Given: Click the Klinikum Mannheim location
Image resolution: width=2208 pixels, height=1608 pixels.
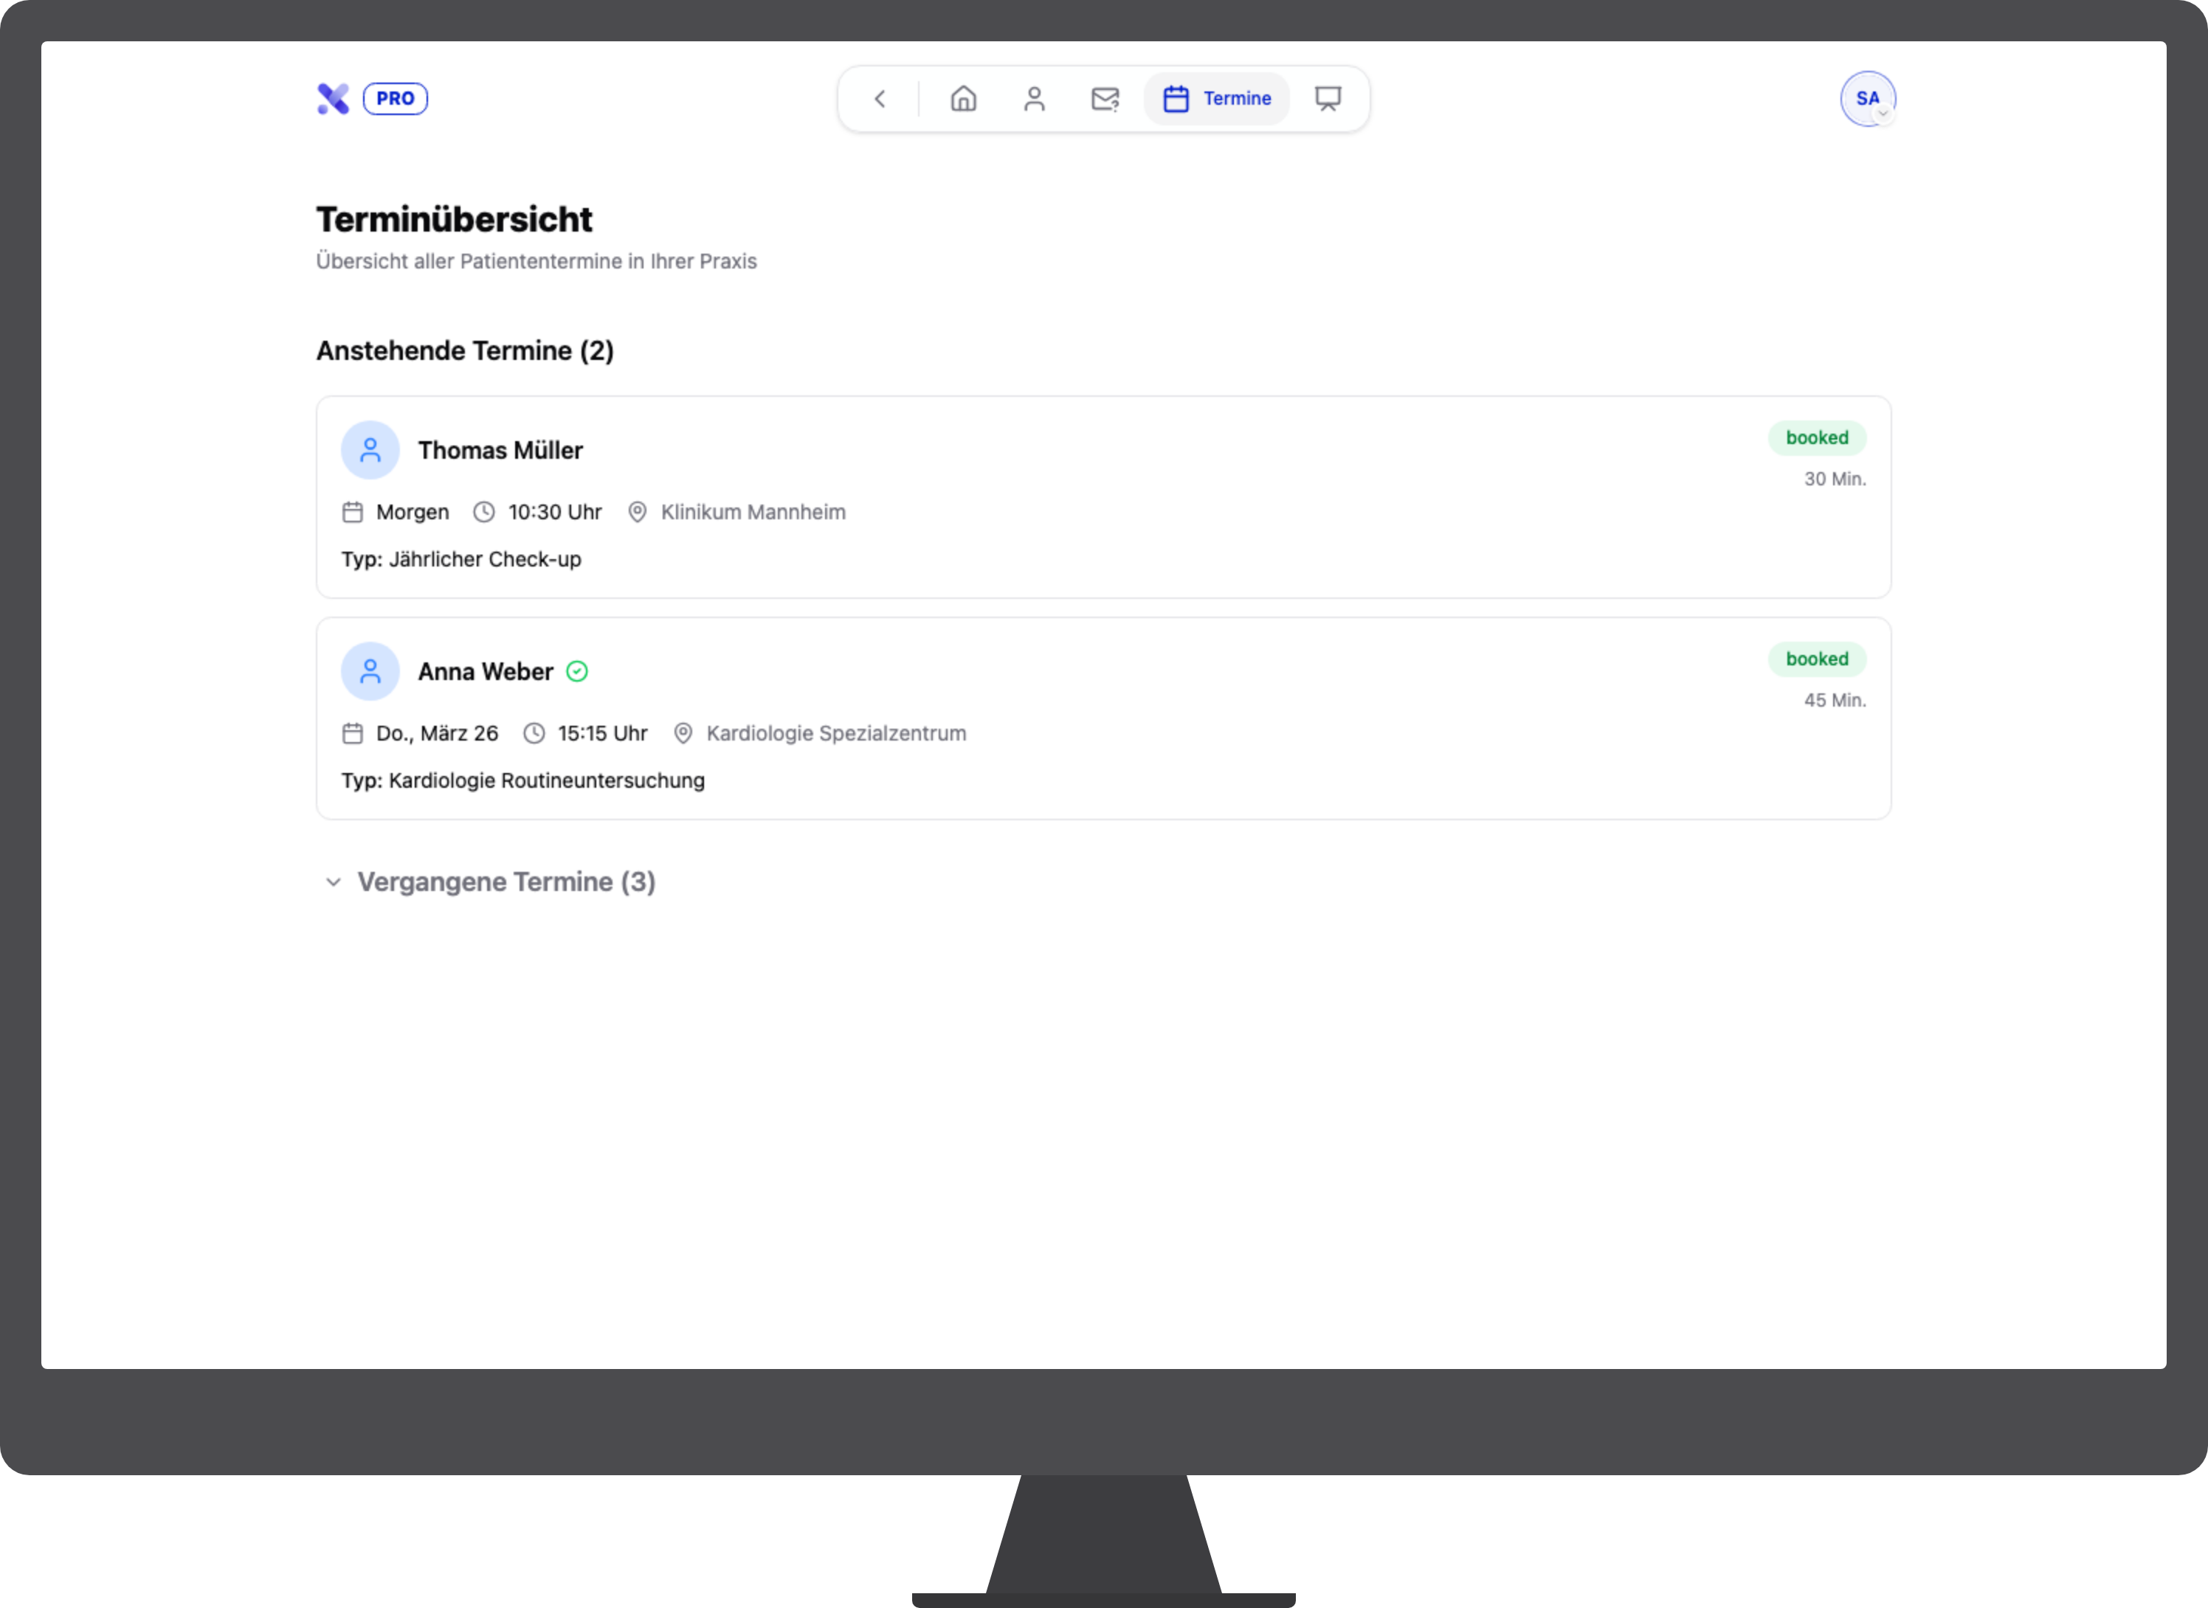Looking at the screenshot, I should point(753,512).
